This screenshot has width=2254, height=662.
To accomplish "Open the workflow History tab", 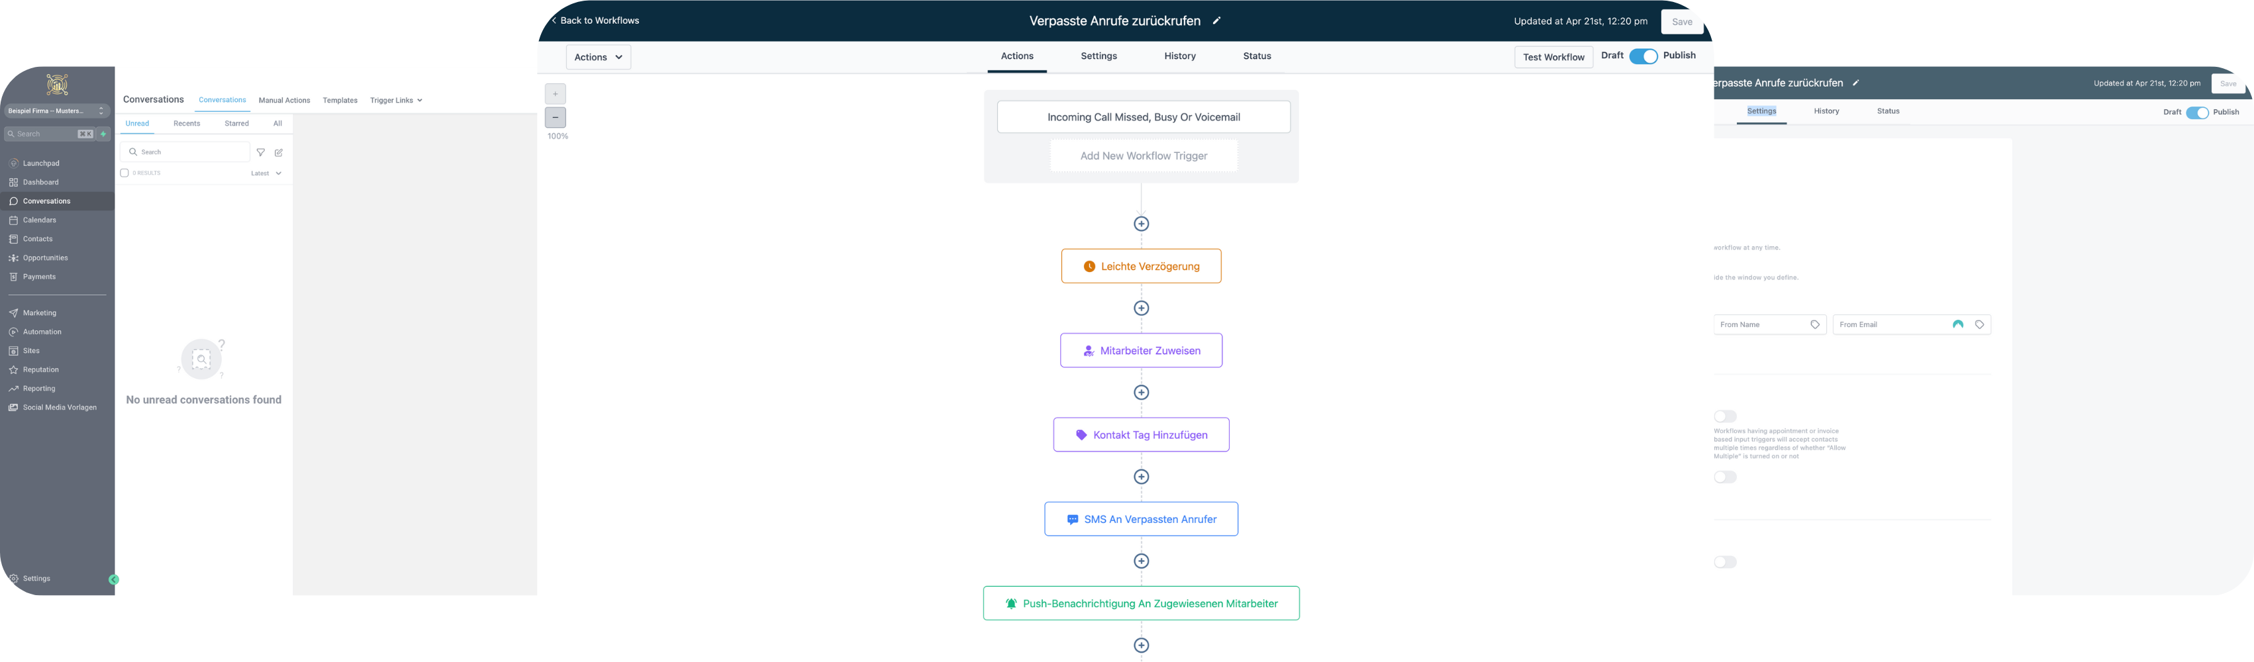I will pos(1179,56).
